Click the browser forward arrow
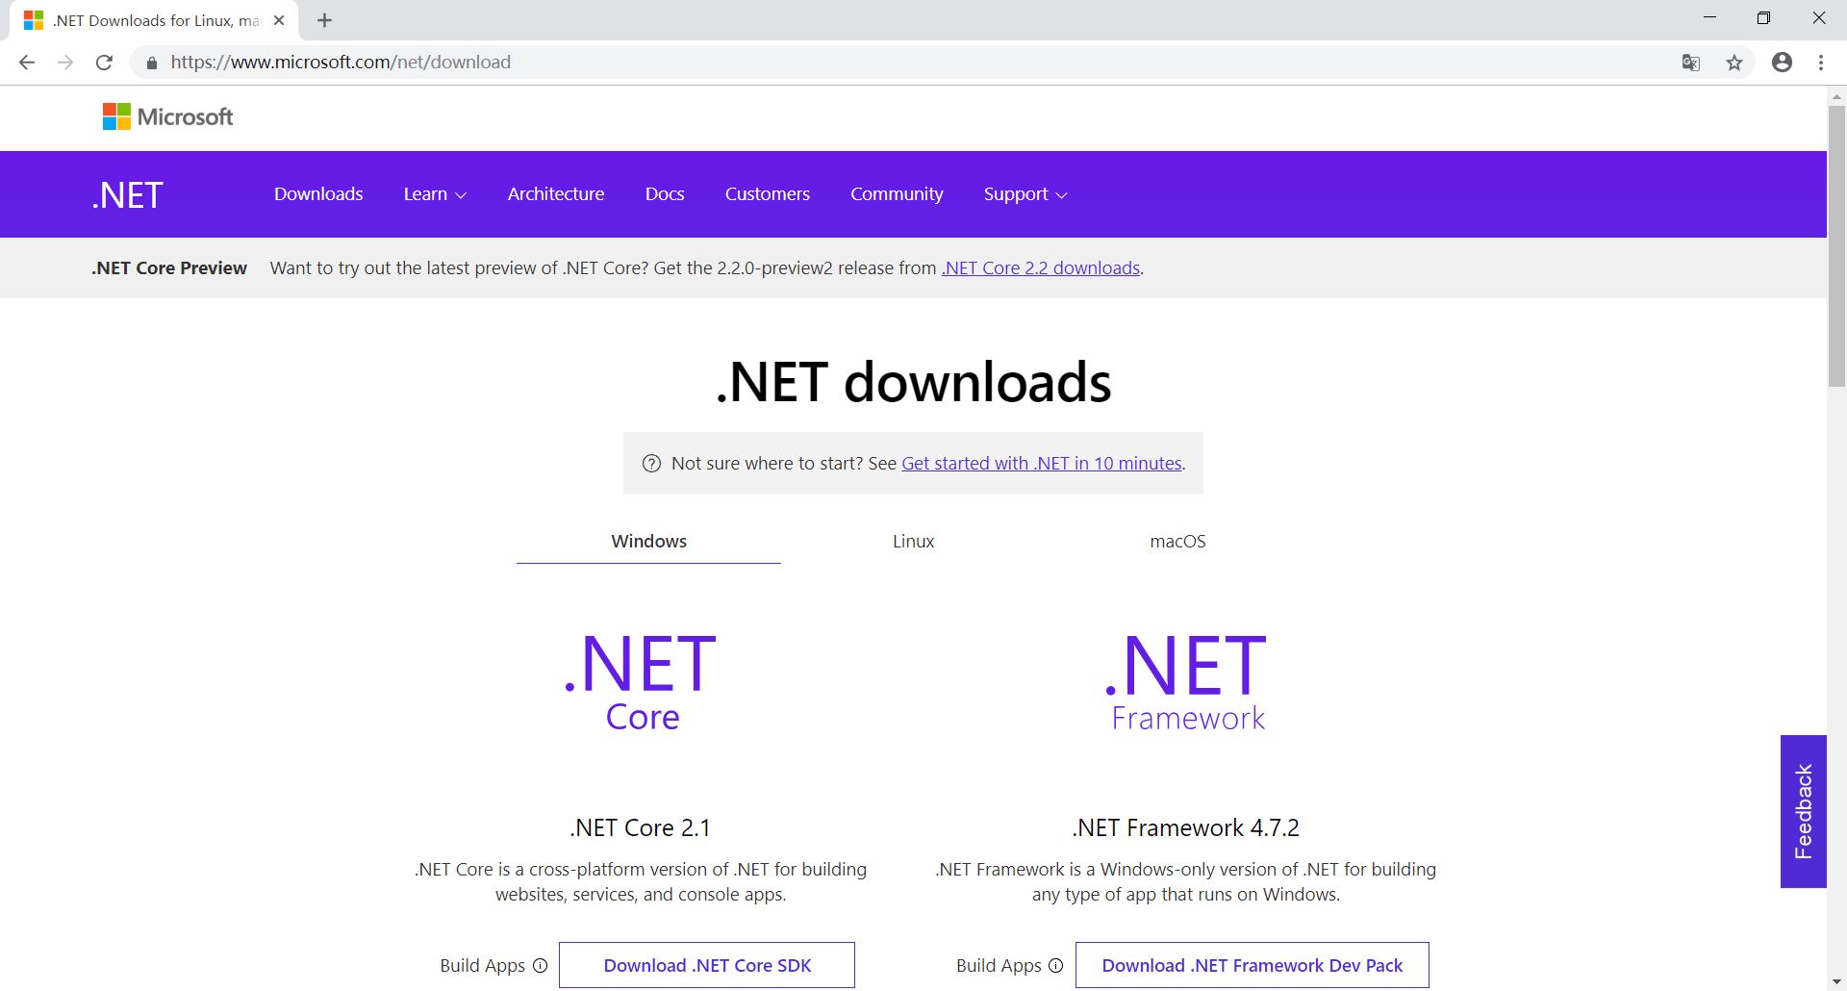The width and height of the screenshot is (1847, 991). tap(65, 63)
